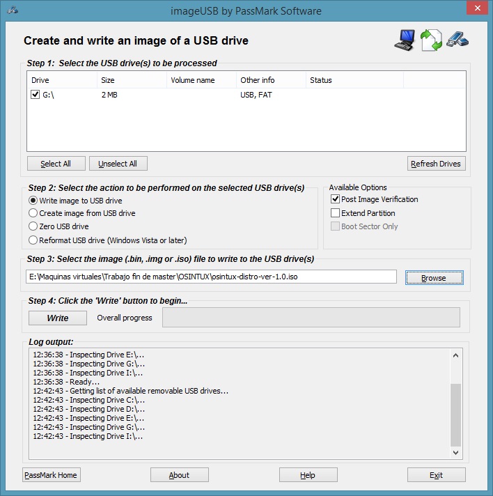Click the USB flash drive icon
Screen dimensions: 493x496
[x=457, y=40]
